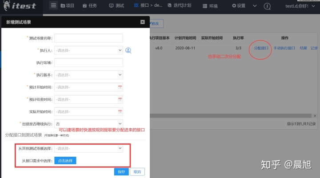Click the 分配接口 link

coord(261,48)
